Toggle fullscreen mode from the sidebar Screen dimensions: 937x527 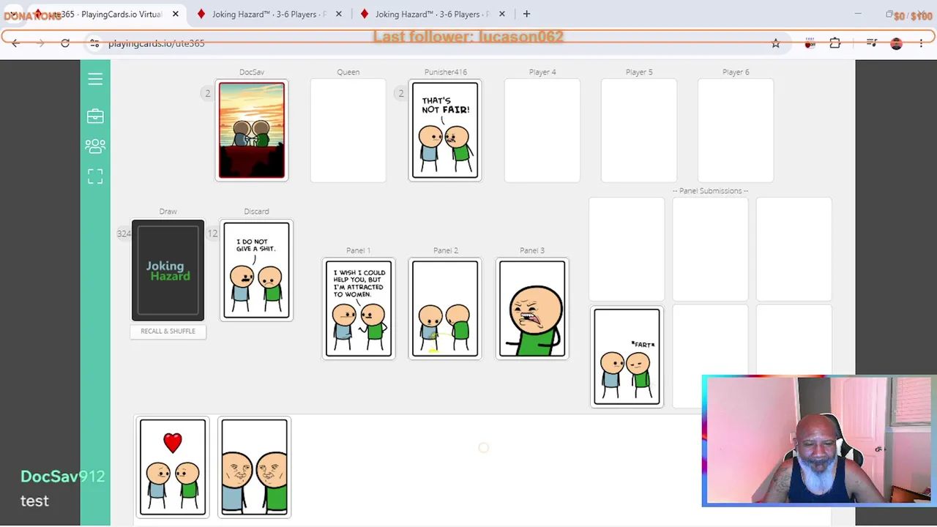pyautogui.click(x=95, y=176)
